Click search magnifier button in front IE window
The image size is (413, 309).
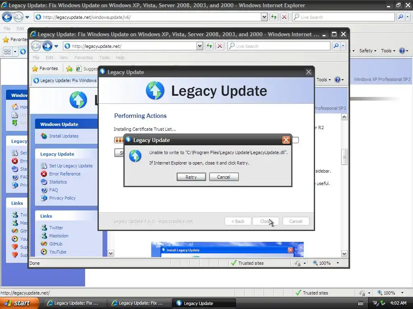(x=336, y=46)
